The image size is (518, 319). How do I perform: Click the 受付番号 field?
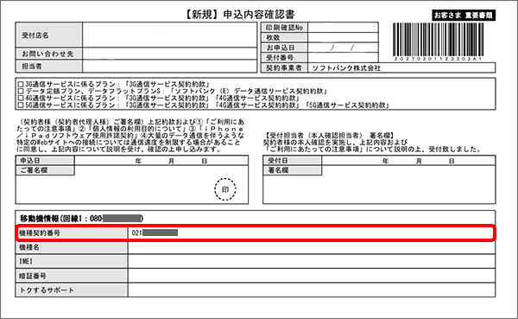343,58
